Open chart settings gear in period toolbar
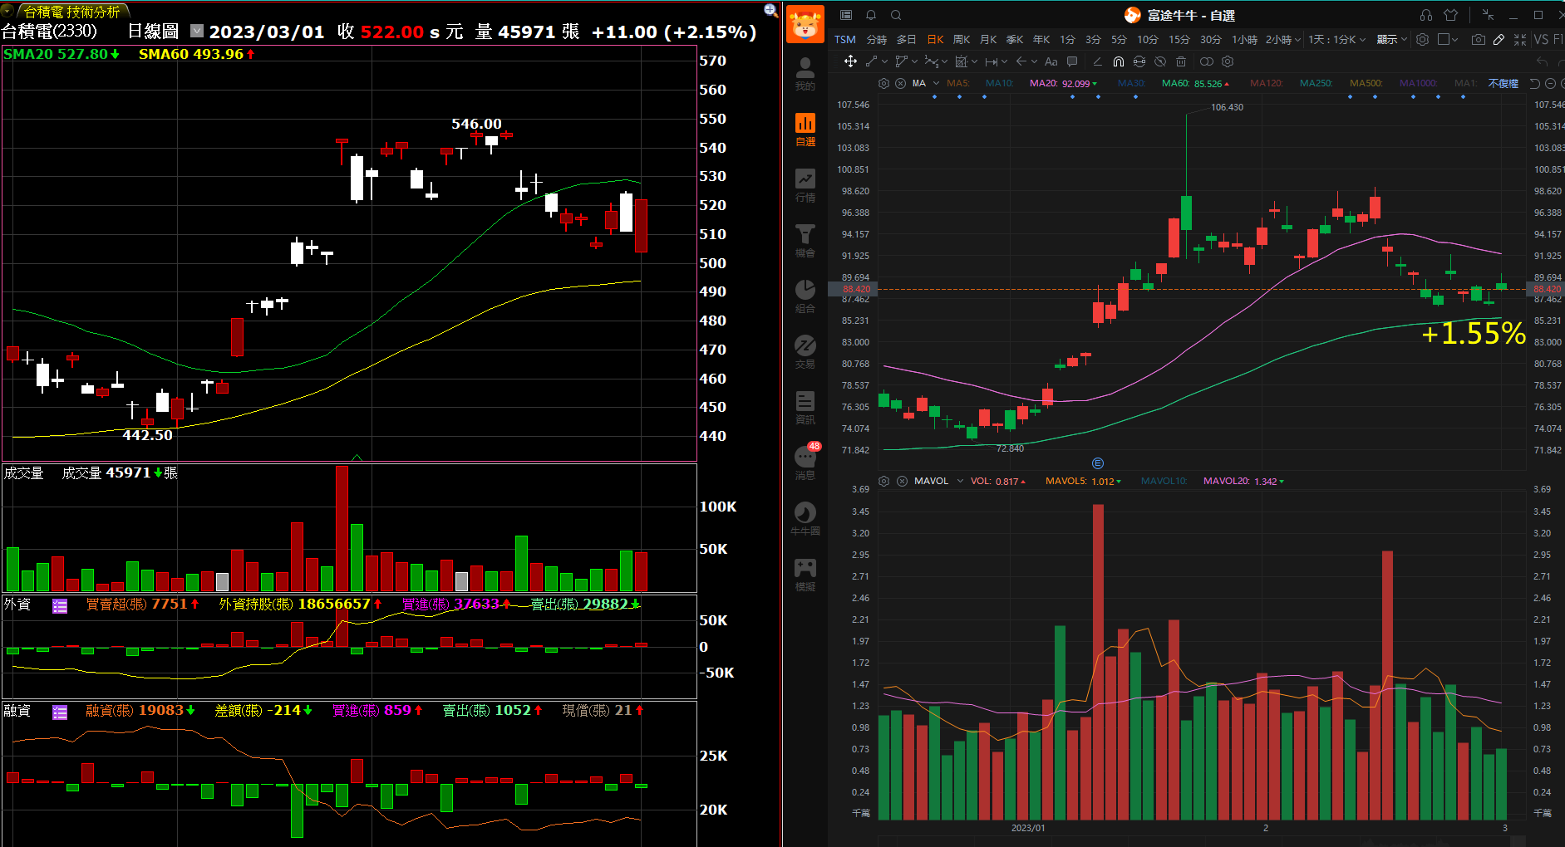 click(x=1422, y=39)
